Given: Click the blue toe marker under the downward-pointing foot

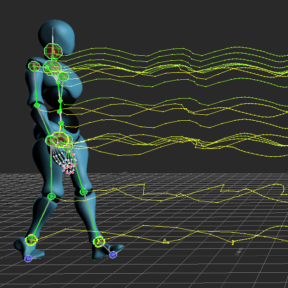Looking at the screenshot, I should coord(28,259).
